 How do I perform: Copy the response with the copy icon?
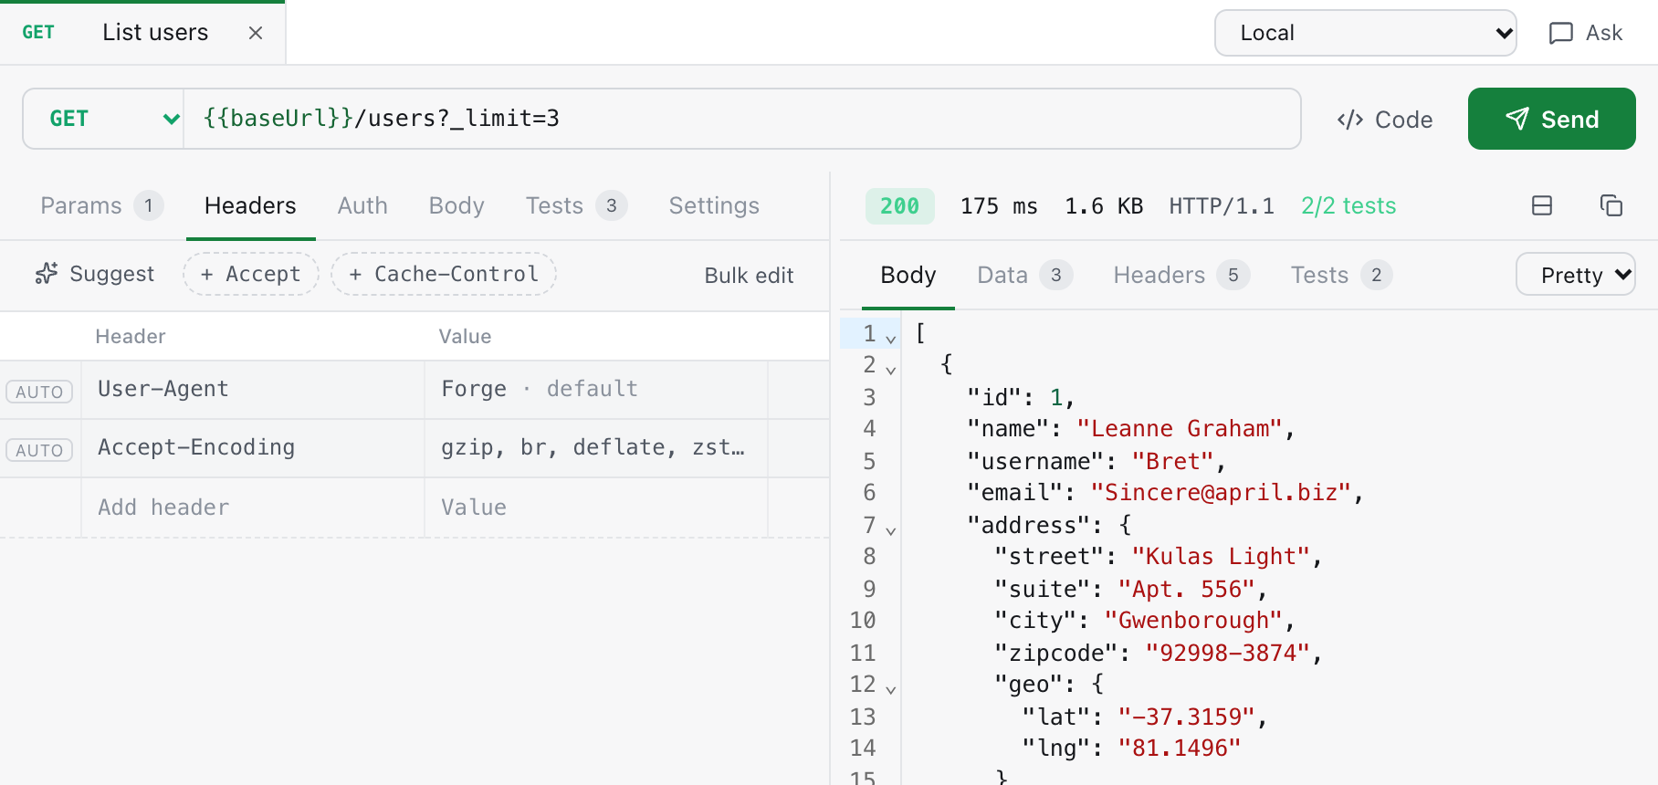1611,205
